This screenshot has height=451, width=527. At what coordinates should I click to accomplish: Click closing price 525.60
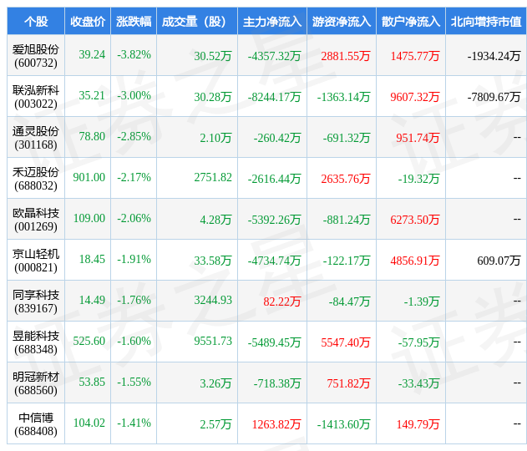pyautogui.click(x=89, y=341)
